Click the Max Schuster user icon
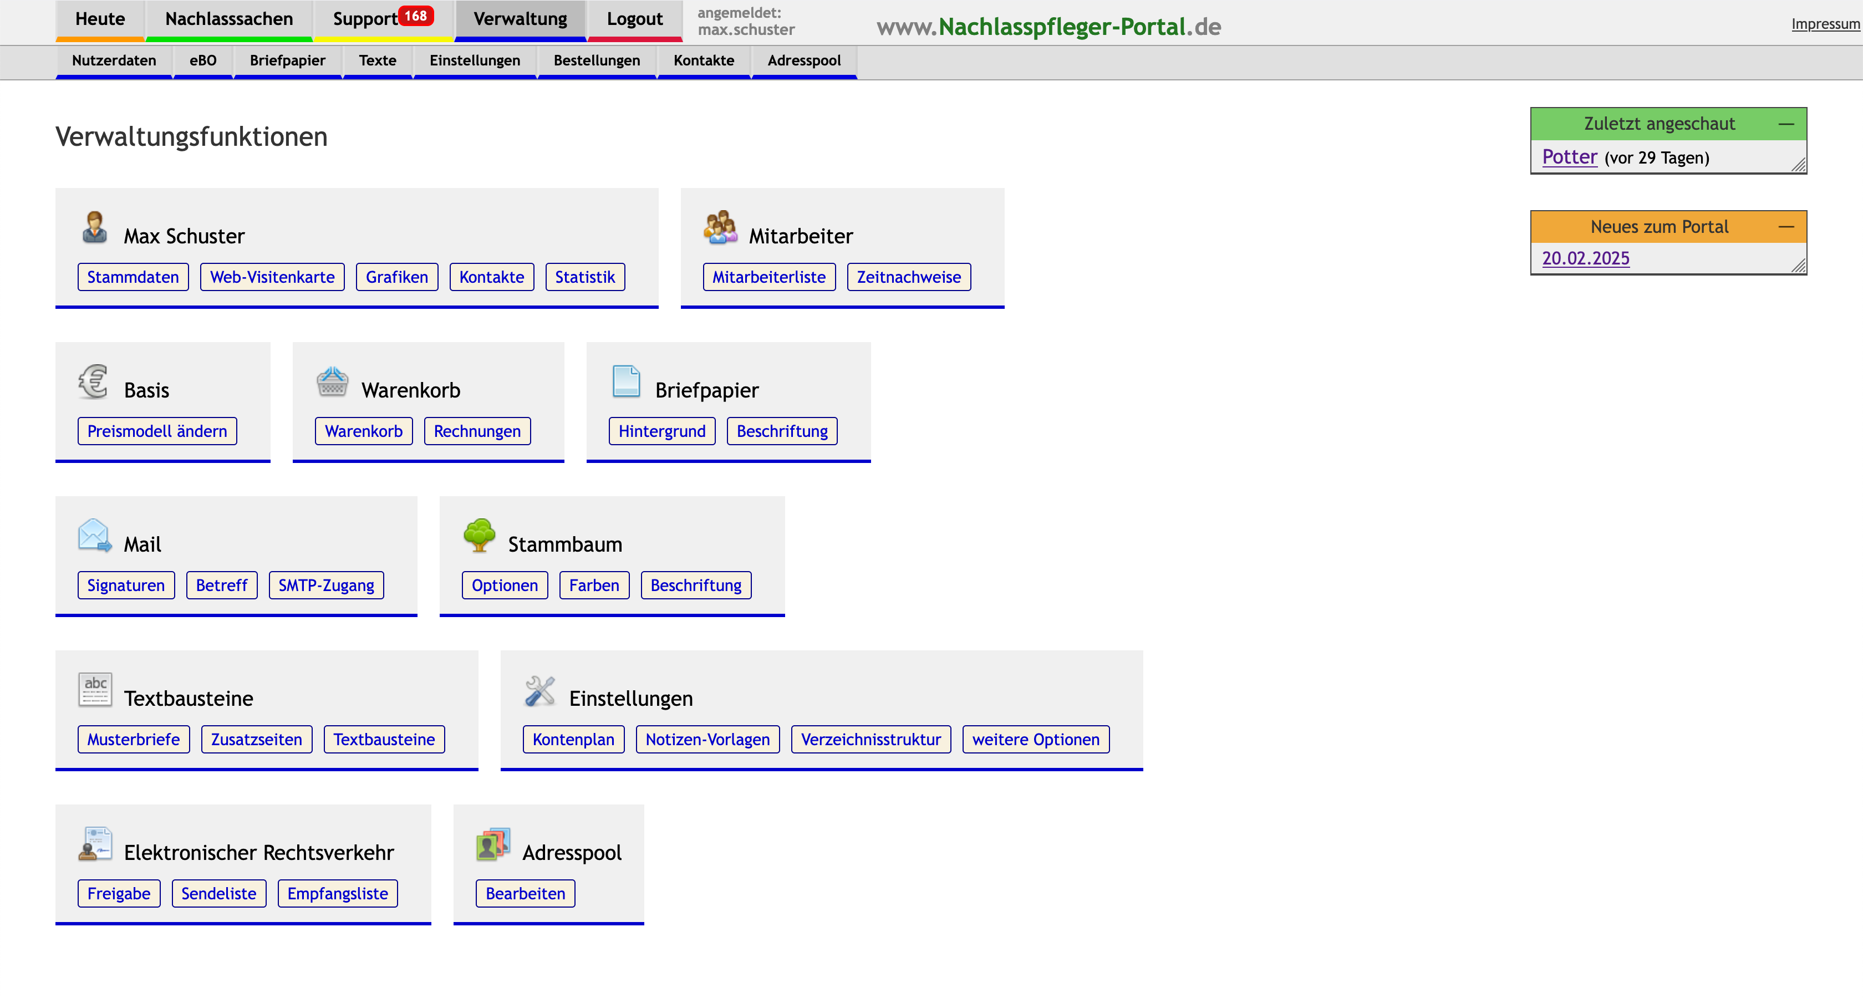Viewport: 1863px width, 998px height. tap(94, 227)
